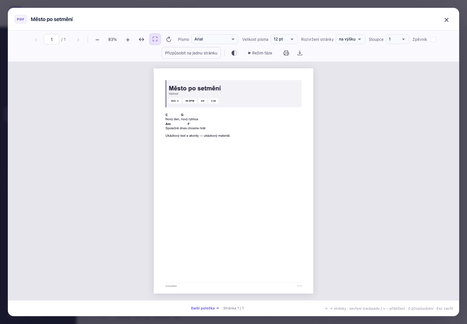Image resolution: width=467 pixels, height=324 pixels.
Task: Click the Stránka 1 / 1 footer text
Action: click(x=233, y=308)
